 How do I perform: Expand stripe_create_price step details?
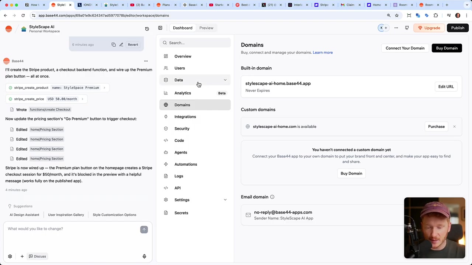[82, 99]
